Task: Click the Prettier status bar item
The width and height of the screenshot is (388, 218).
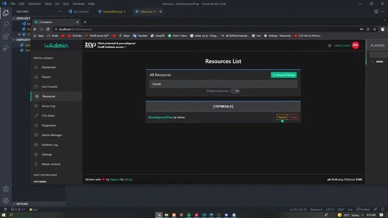Action: click(x=363, y=210)
